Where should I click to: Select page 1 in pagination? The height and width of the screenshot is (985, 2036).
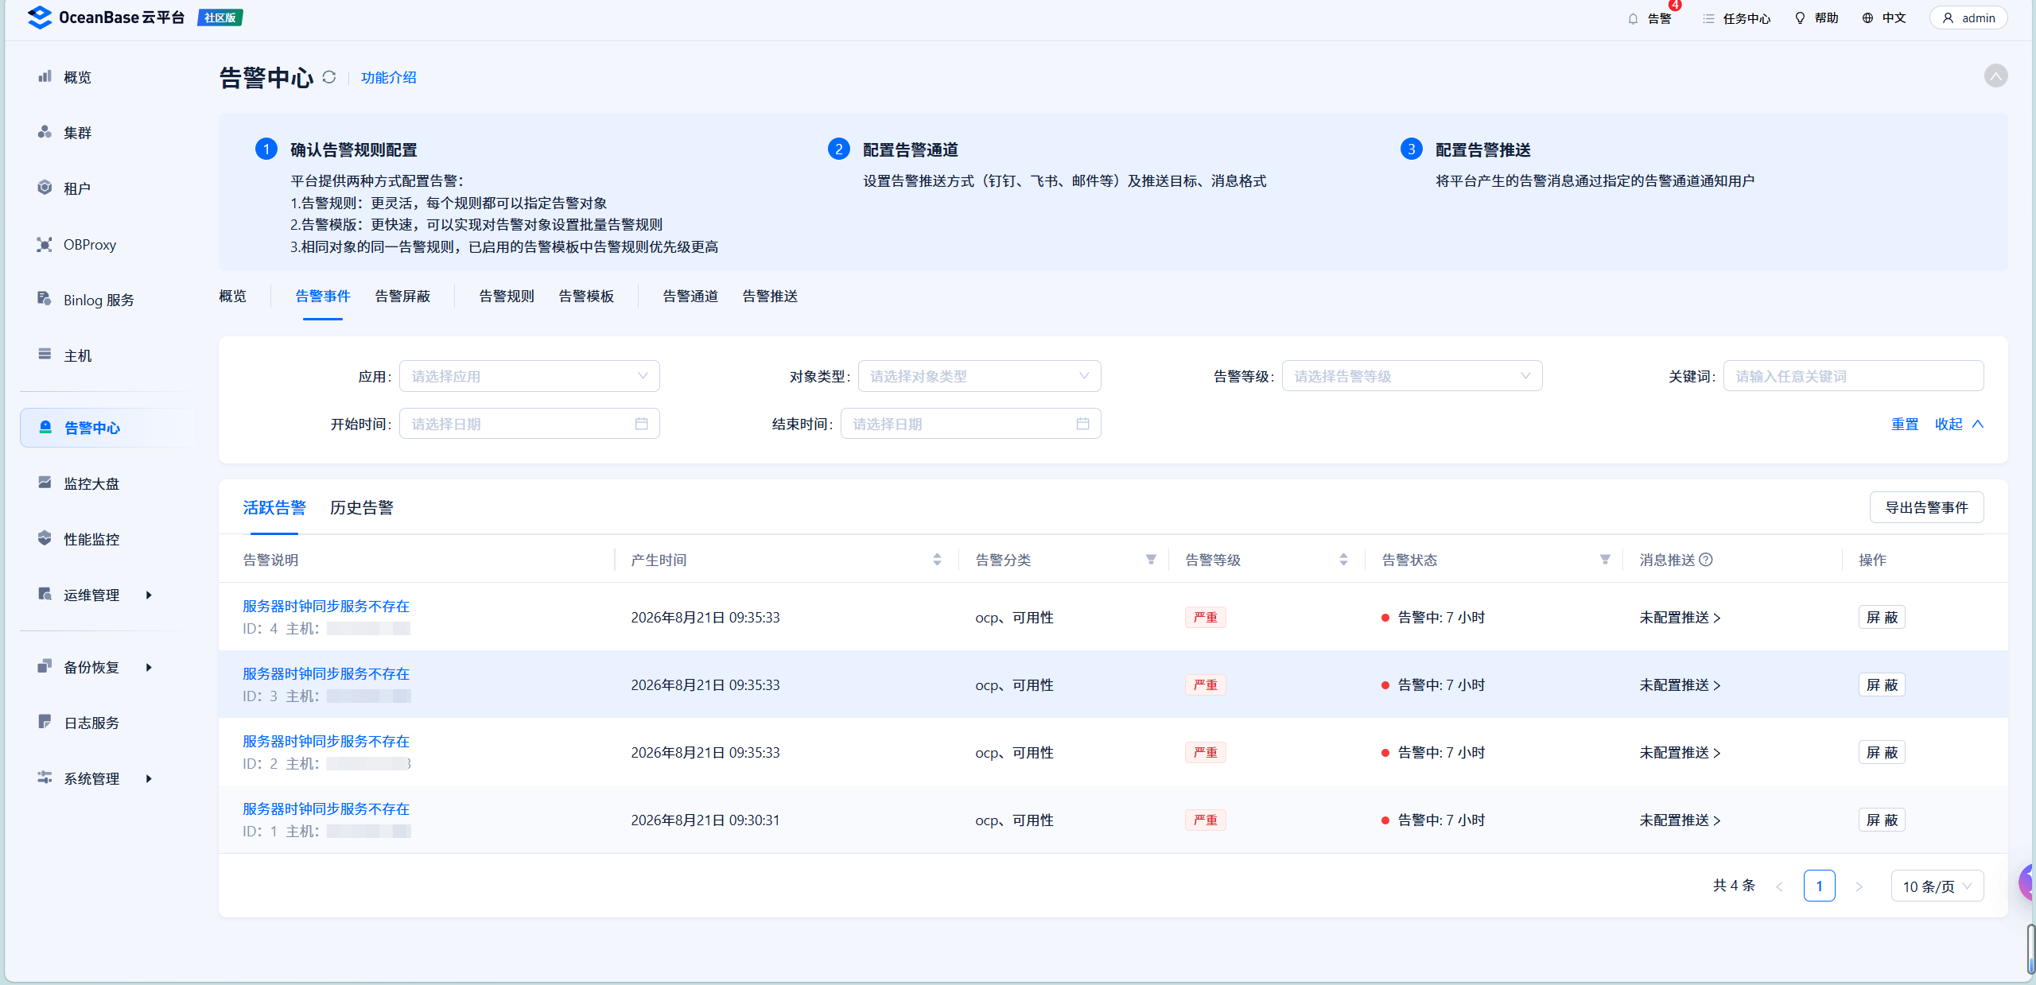1819,886
